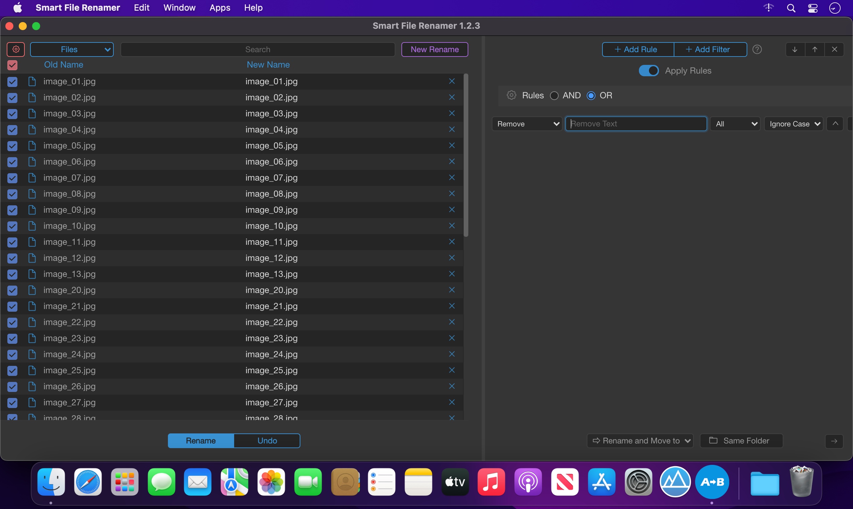Click the help question mark icon
This screenshot has width=853, height=509.
click(757, 49)
